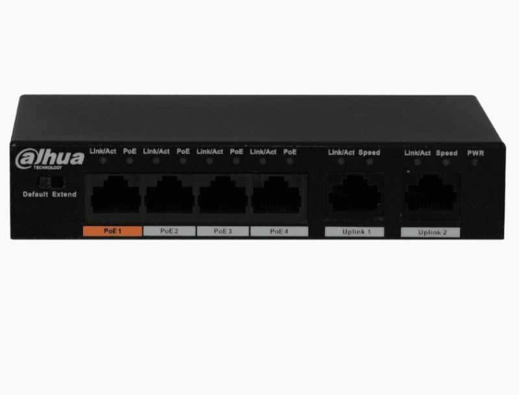This screenshot has width=519, height=395.
Task: Click the 'Default' switch label
Action: [x=36, y=194]
